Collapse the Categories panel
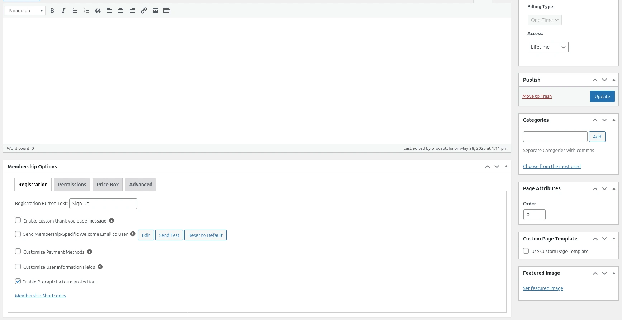 click(614, 120)
